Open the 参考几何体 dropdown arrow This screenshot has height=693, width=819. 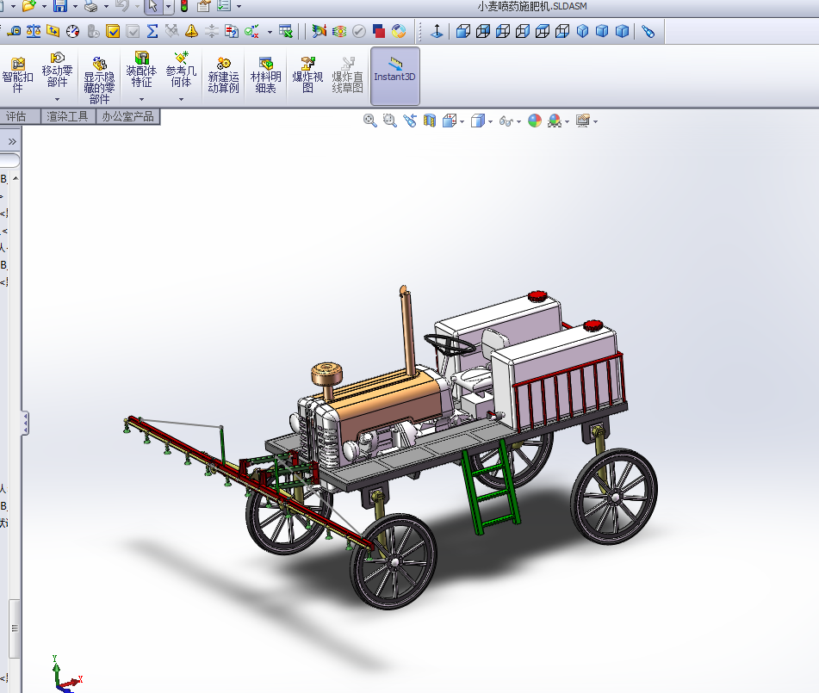point(181,99)
